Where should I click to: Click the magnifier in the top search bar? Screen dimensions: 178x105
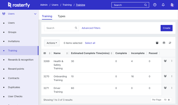coord(145,5)
